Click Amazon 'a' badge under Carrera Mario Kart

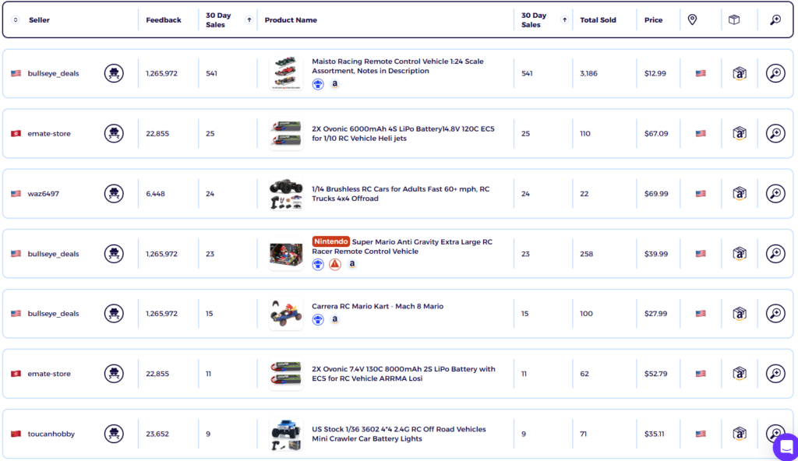coord(335,319)
